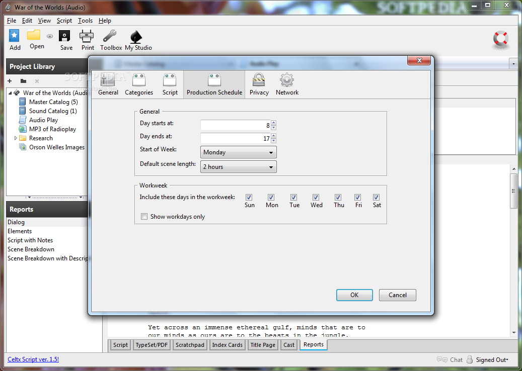
Task: Toggle Tue workweek checkbox
Action: point(293,197)
